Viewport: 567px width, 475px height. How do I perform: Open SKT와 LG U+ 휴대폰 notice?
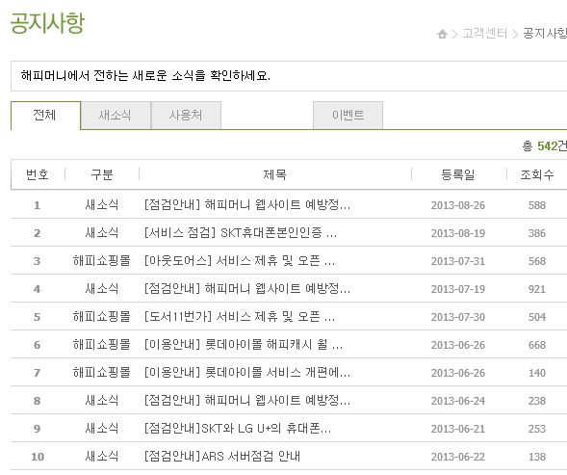click(237, 429)
